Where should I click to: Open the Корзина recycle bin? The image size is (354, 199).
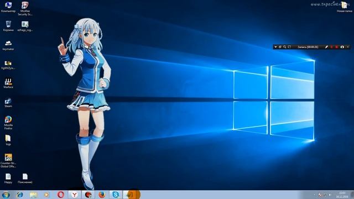[8, 26]
